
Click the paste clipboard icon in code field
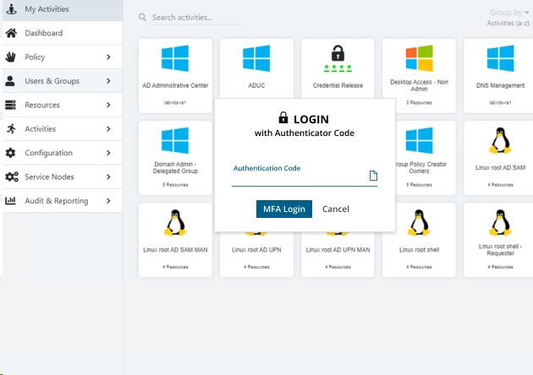[x=373, y=176]
